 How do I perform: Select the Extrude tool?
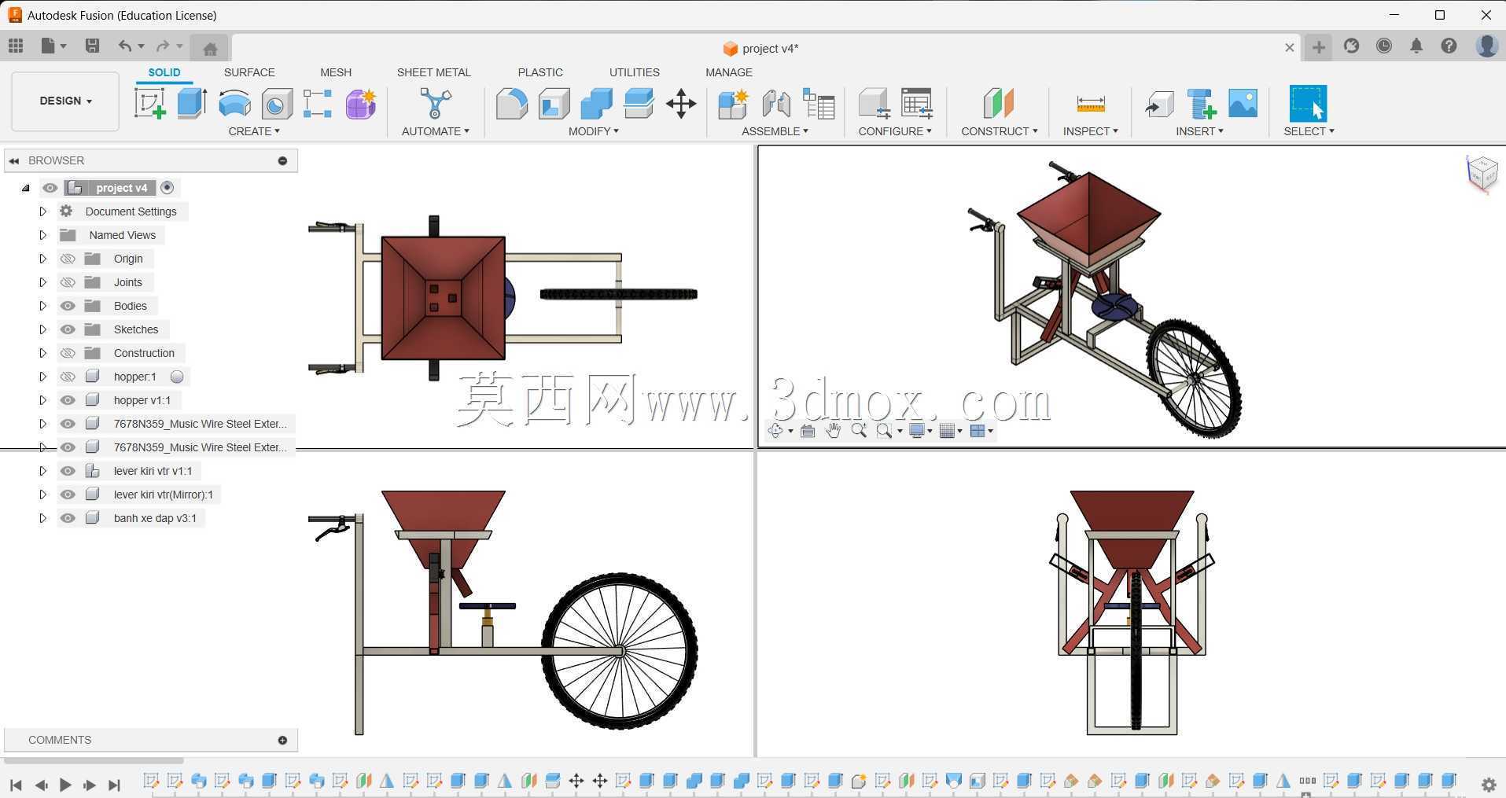tap(192, 103)
